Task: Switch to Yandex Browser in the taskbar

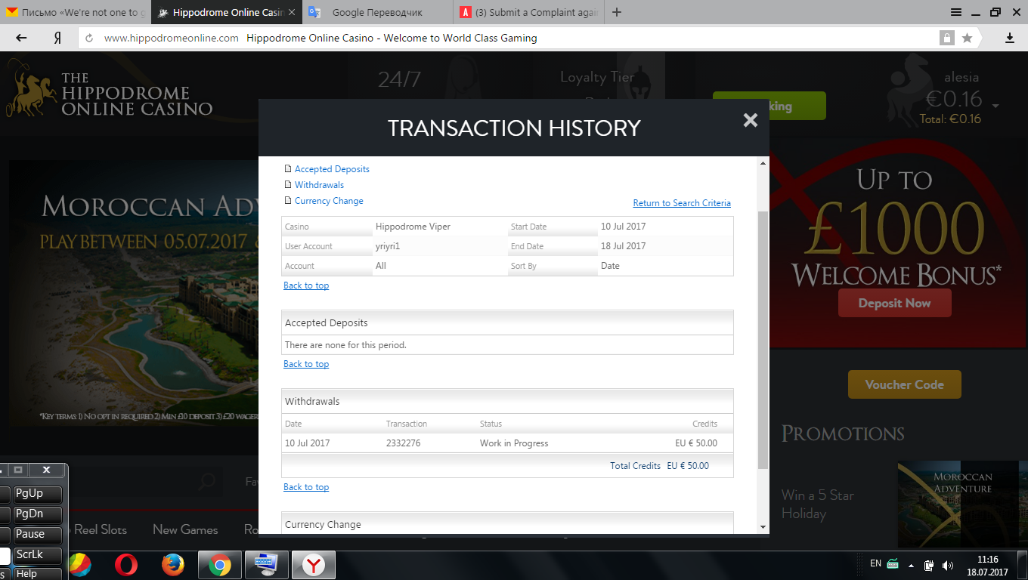Action: [314, 565]
